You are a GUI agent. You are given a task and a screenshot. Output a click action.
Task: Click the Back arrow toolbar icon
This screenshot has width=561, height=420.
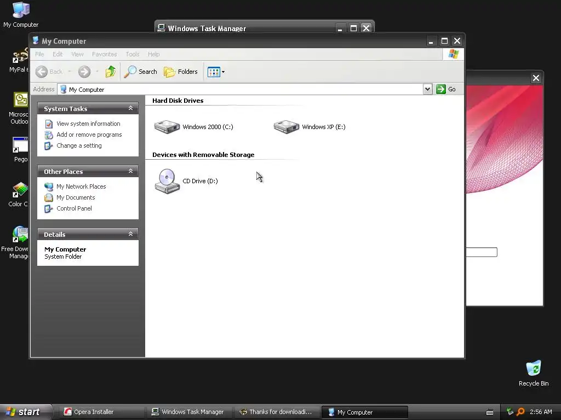pos(42,72)
